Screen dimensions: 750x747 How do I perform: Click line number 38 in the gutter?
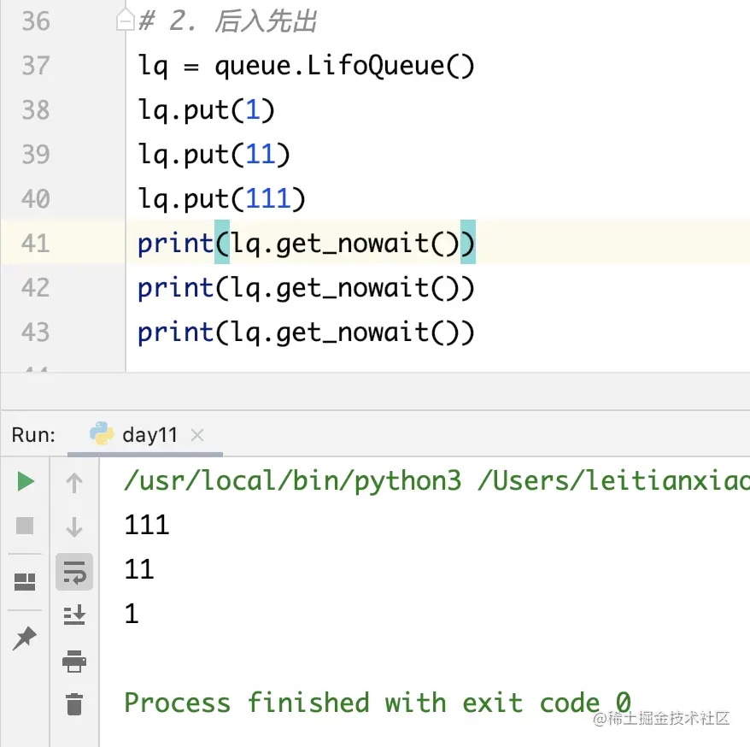pyautogui.click(x=35, y=110)
